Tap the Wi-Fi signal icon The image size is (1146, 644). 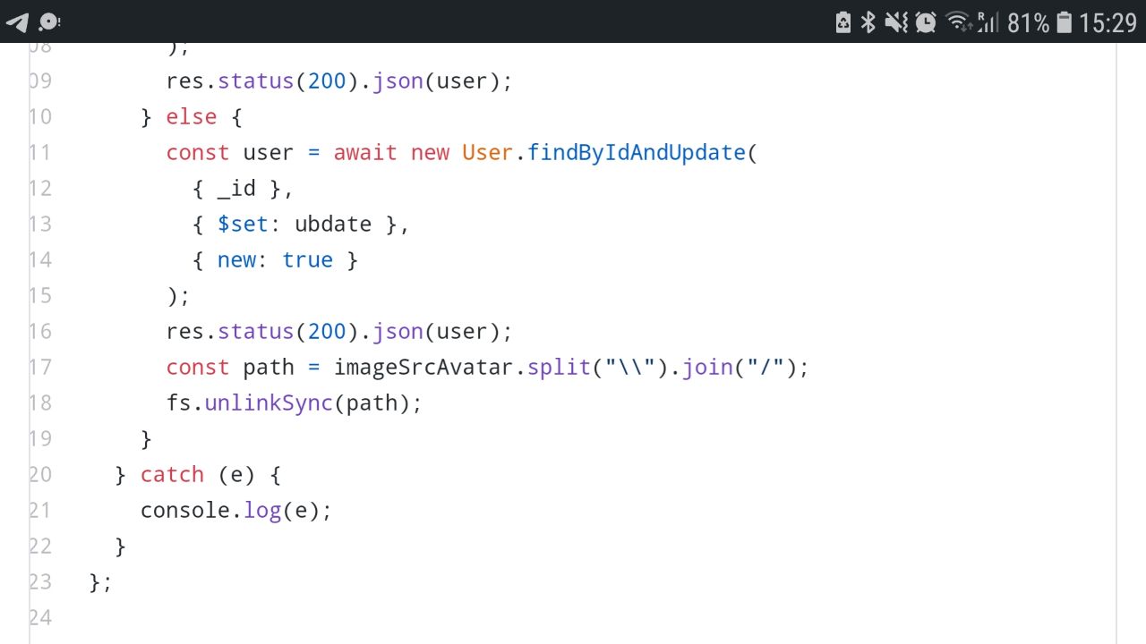[959, 22]
